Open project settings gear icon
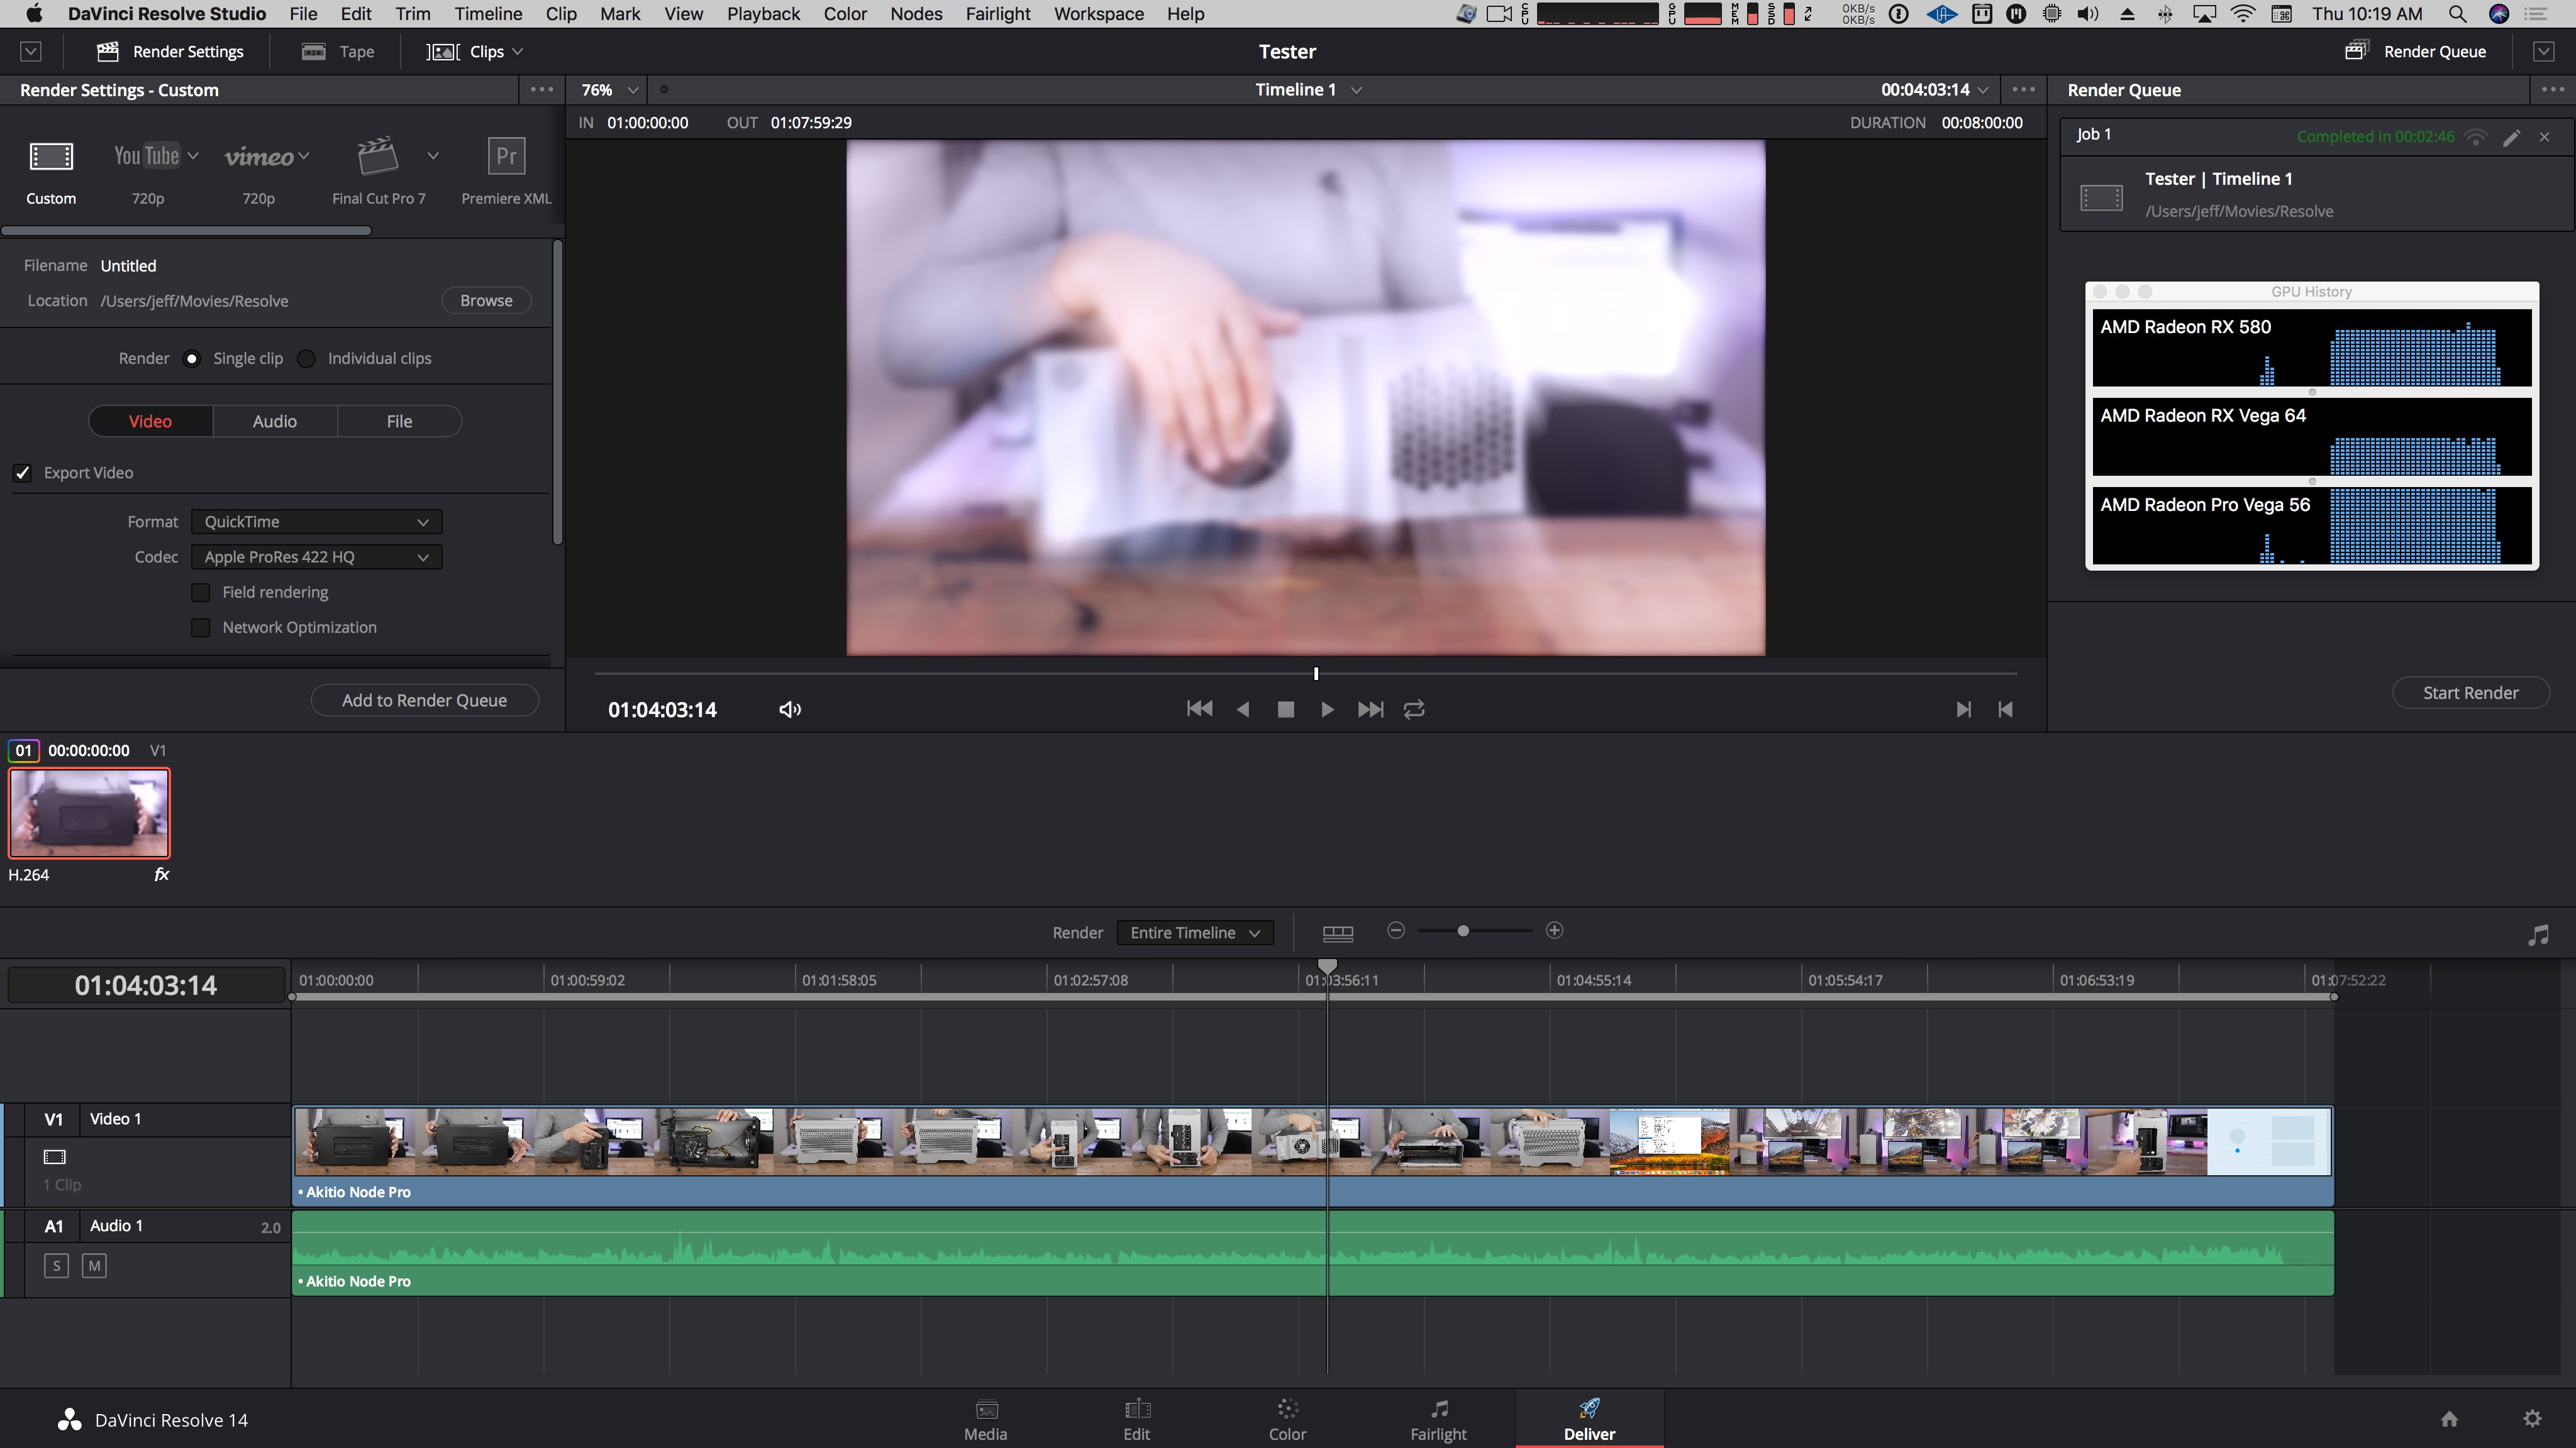Screen dimensions: 2576x1448 [2532, 1419]
